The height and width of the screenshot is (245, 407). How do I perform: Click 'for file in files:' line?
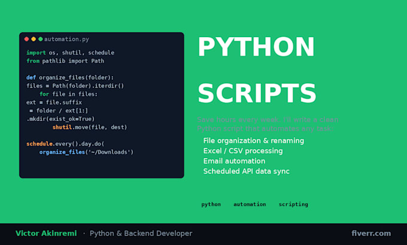pos(68,94)
